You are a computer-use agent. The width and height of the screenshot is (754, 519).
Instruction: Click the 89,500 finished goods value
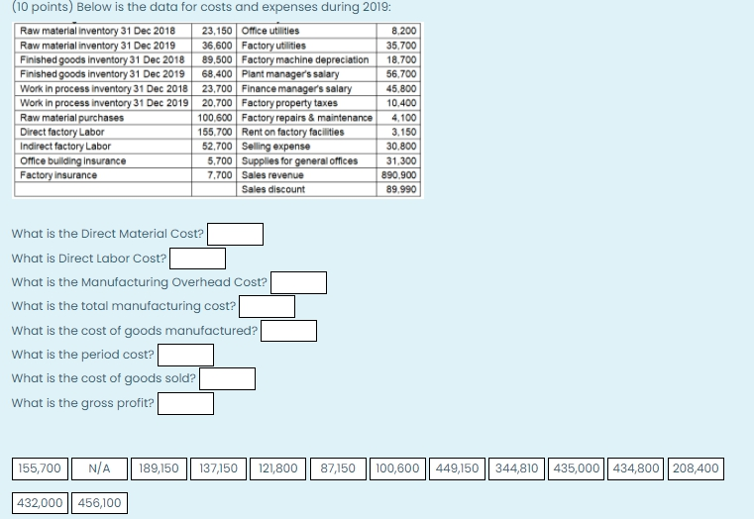click(217, 59)
